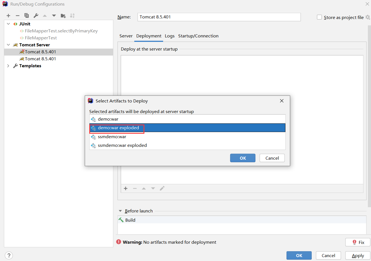Image resolution: width=371 pixels, height=261 pixels.
Task: Select ssmdemo:war exploded artifact
Action: pos(122,145)
